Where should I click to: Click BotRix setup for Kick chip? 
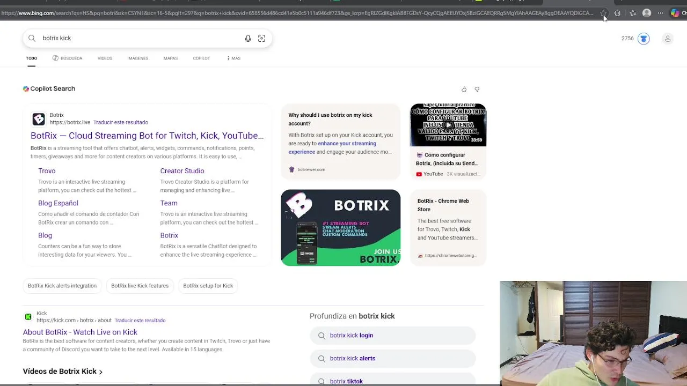click(x=208, y=286)
